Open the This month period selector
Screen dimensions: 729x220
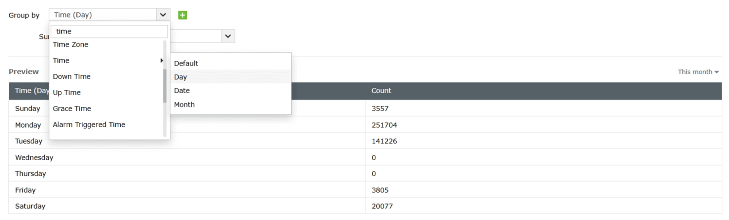point(698,72)
